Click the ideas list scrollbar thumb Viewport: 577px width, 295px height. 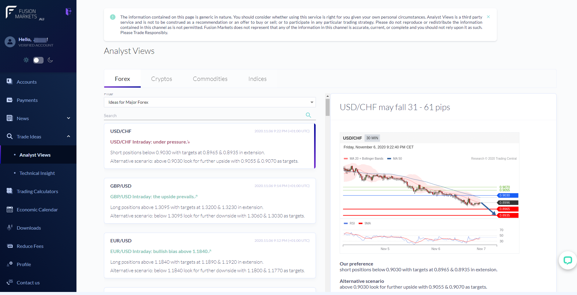[327, 107]
